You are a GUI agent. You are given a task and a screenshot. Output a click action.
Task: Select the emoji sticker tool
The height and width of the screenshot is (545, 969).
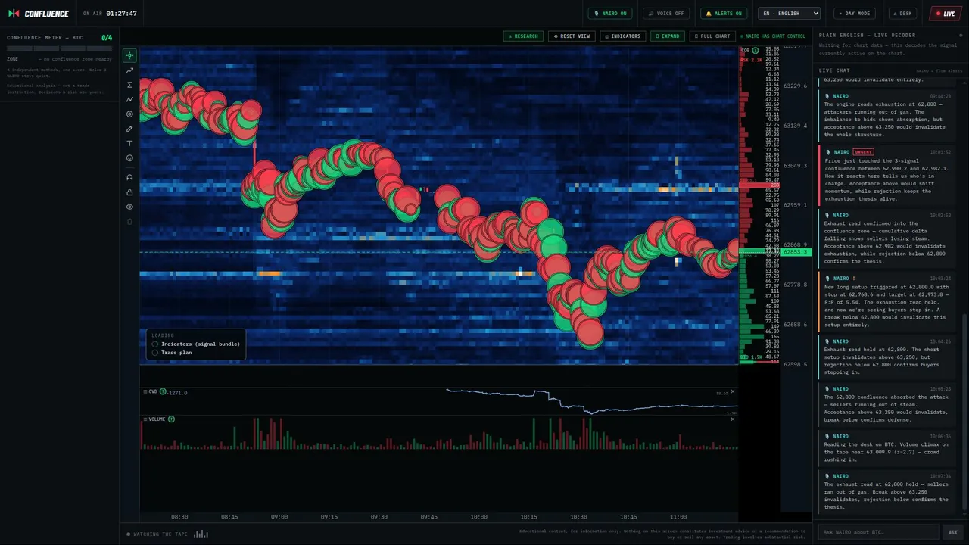point(129,158)
